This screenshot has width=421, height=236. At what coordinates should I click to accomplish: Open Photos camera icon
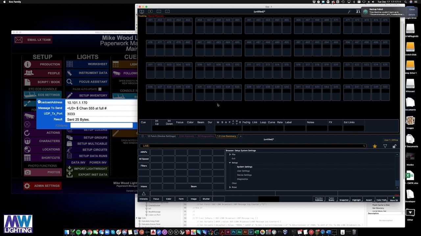tap(28, 172)
